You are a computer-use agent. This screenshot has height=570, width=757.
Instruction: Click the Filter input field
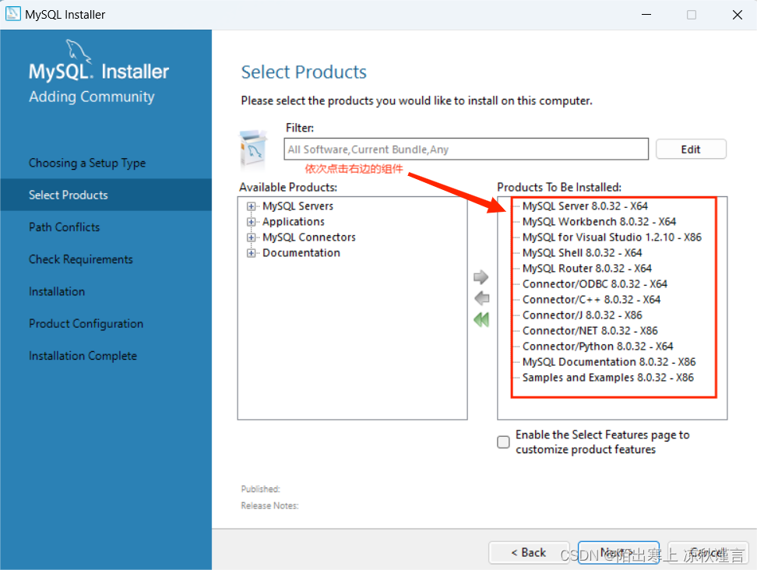pos(466,150)
